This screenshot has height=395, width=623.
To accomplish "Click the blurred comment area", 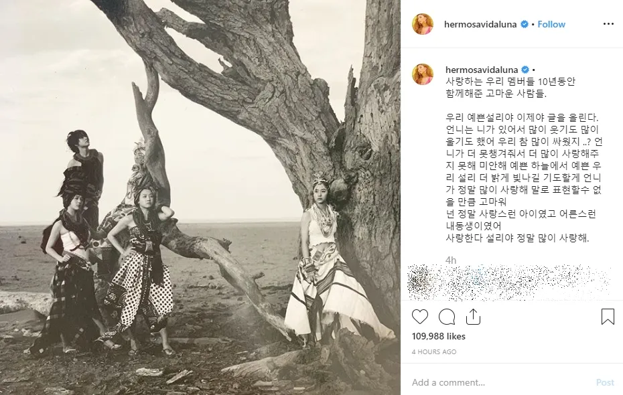I will point(508,283).
